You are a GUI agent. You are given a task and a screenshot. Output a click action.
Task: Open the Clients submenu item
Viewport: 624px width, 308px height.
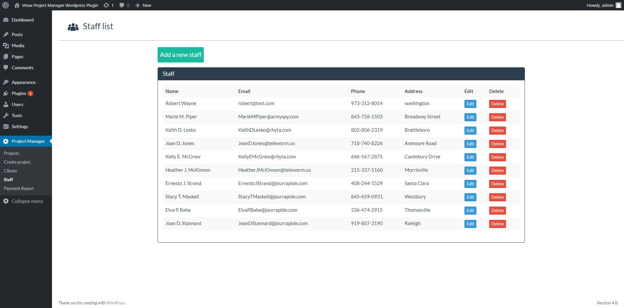10,171
